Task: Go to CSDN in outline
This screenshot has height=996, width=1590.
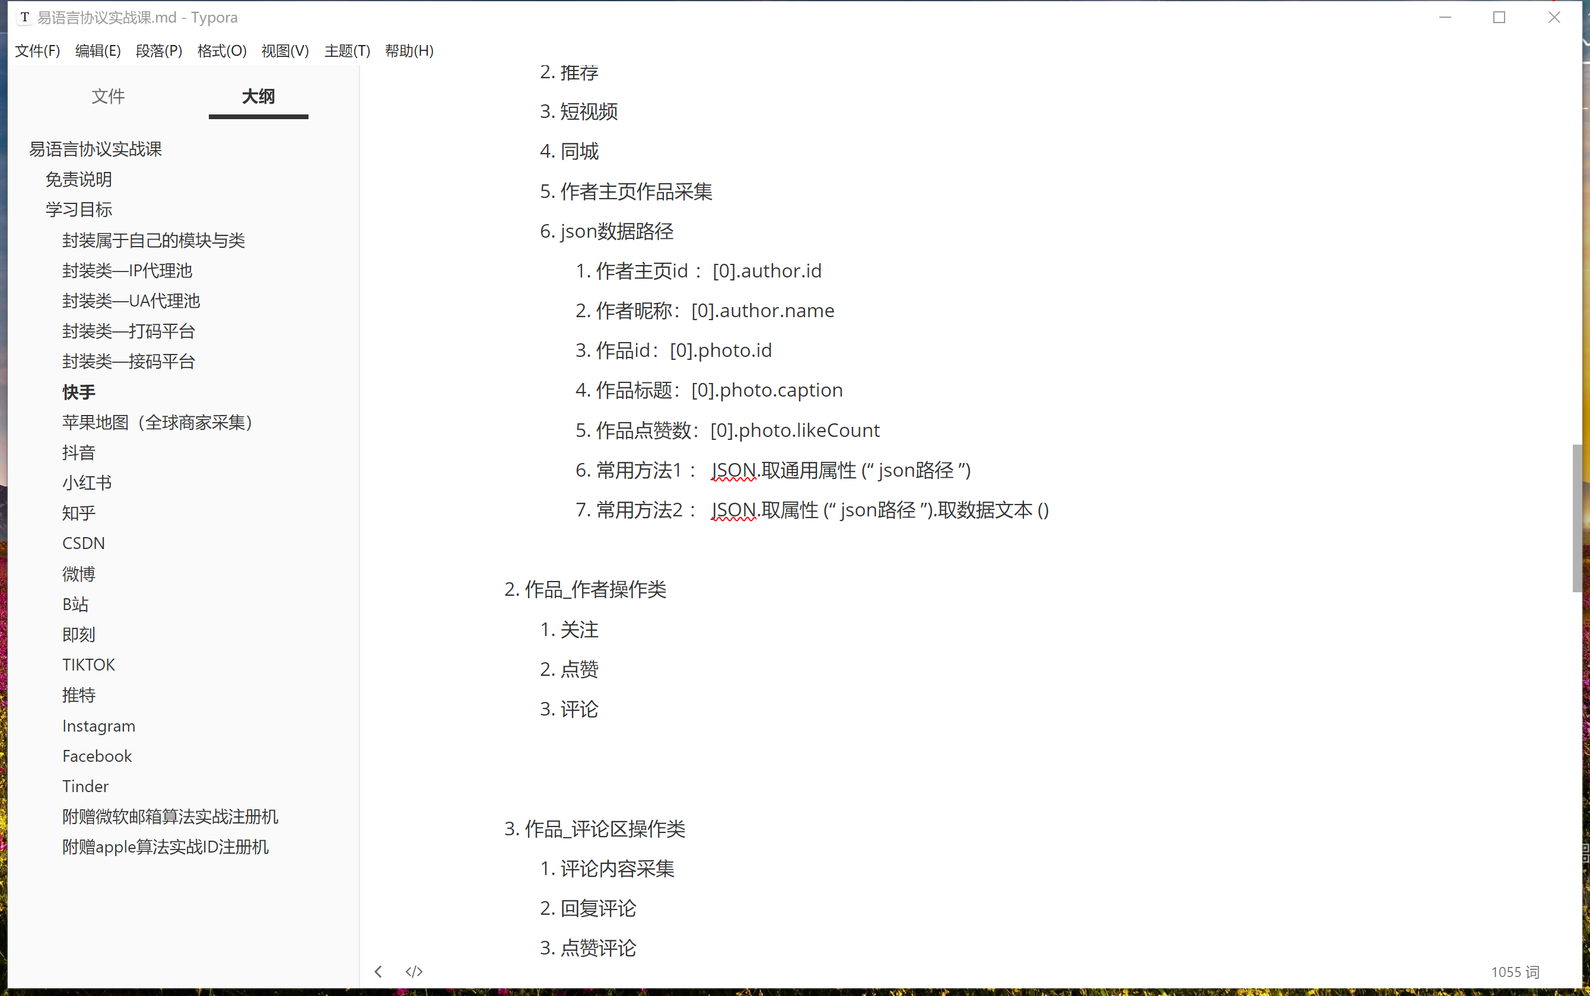Action: point(84,544)
